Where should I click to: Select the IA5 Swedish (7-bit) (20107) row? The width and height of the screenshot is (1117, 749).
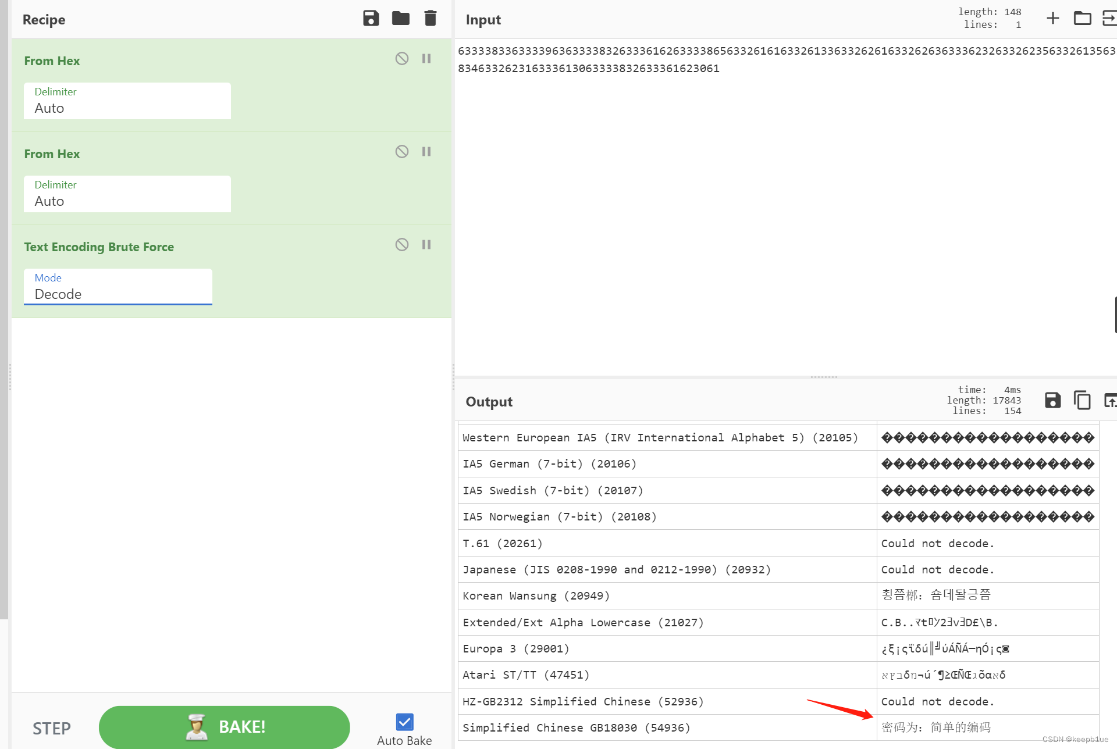(778, 490)
